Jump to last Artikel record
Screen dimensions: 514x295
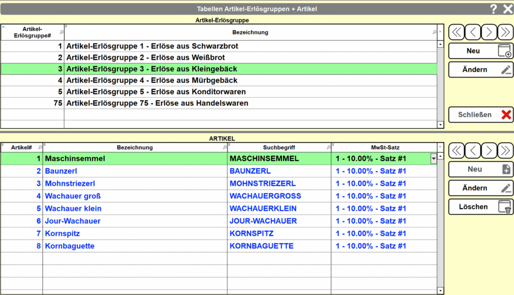point(505,150)
